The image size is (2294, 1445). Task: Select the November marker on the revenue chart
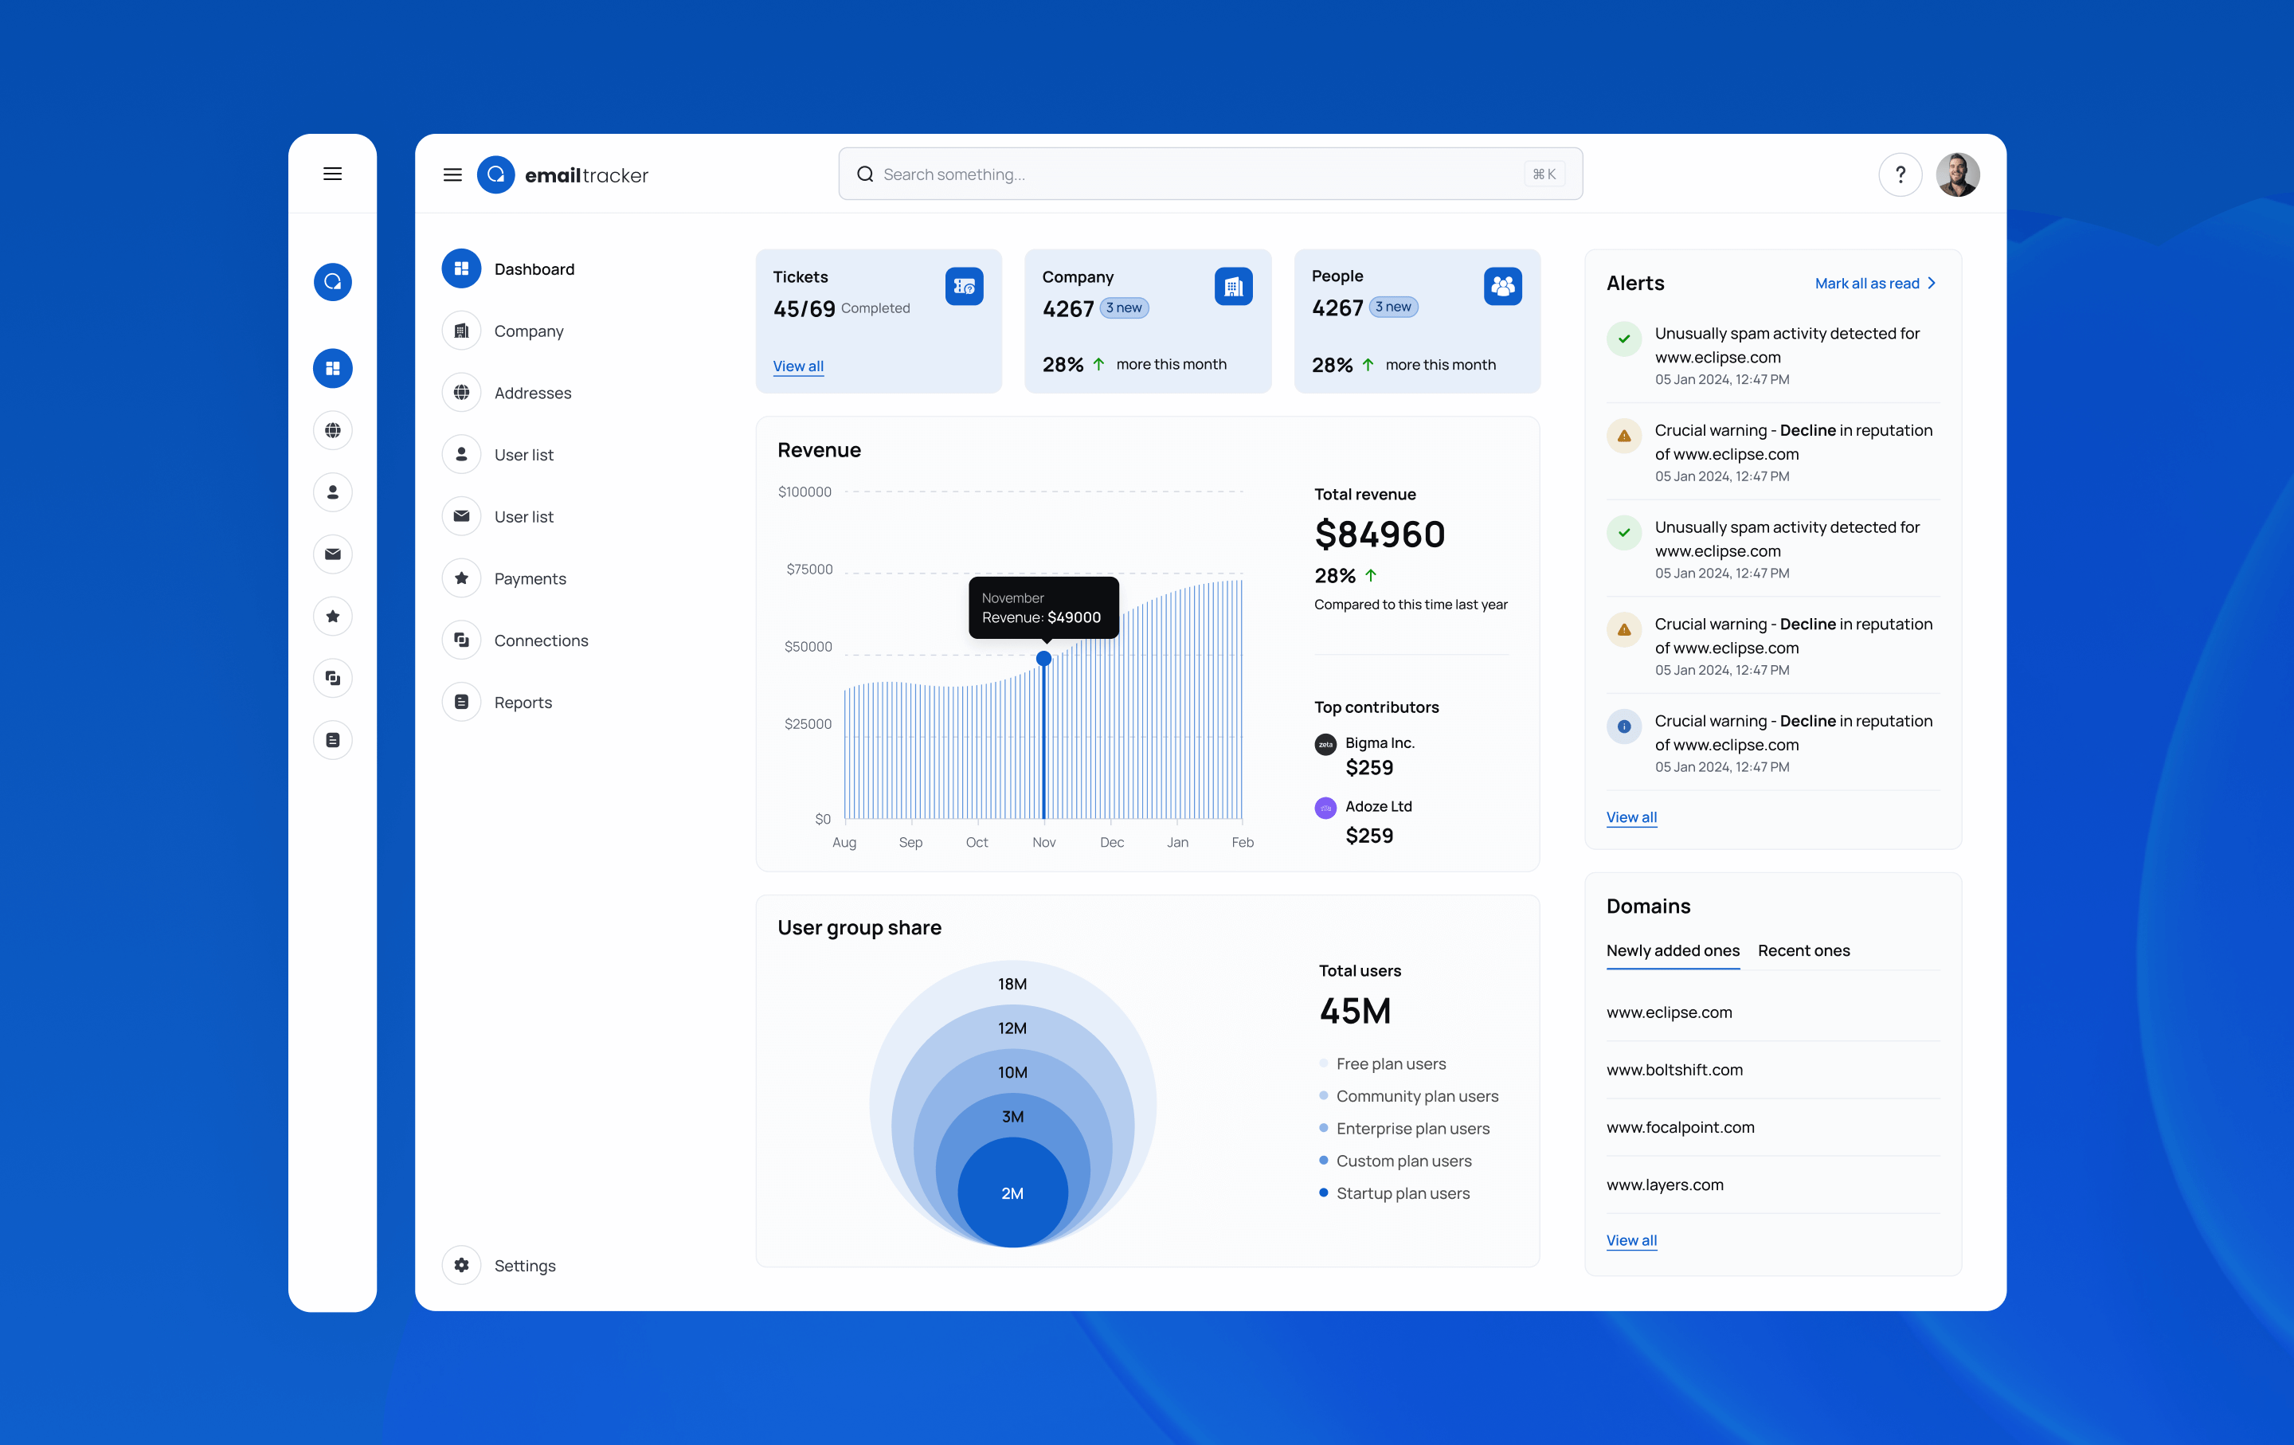coord(1043,658)
